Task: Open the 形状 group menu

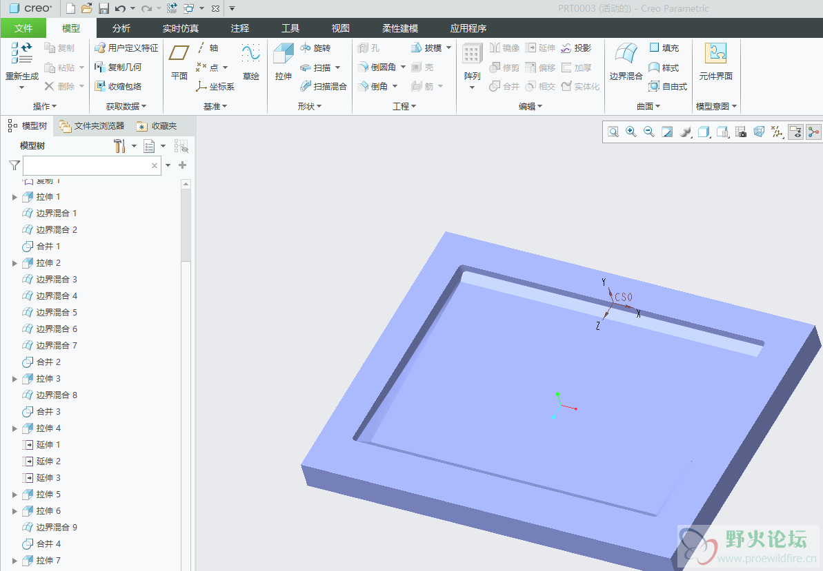Action: 309,106
